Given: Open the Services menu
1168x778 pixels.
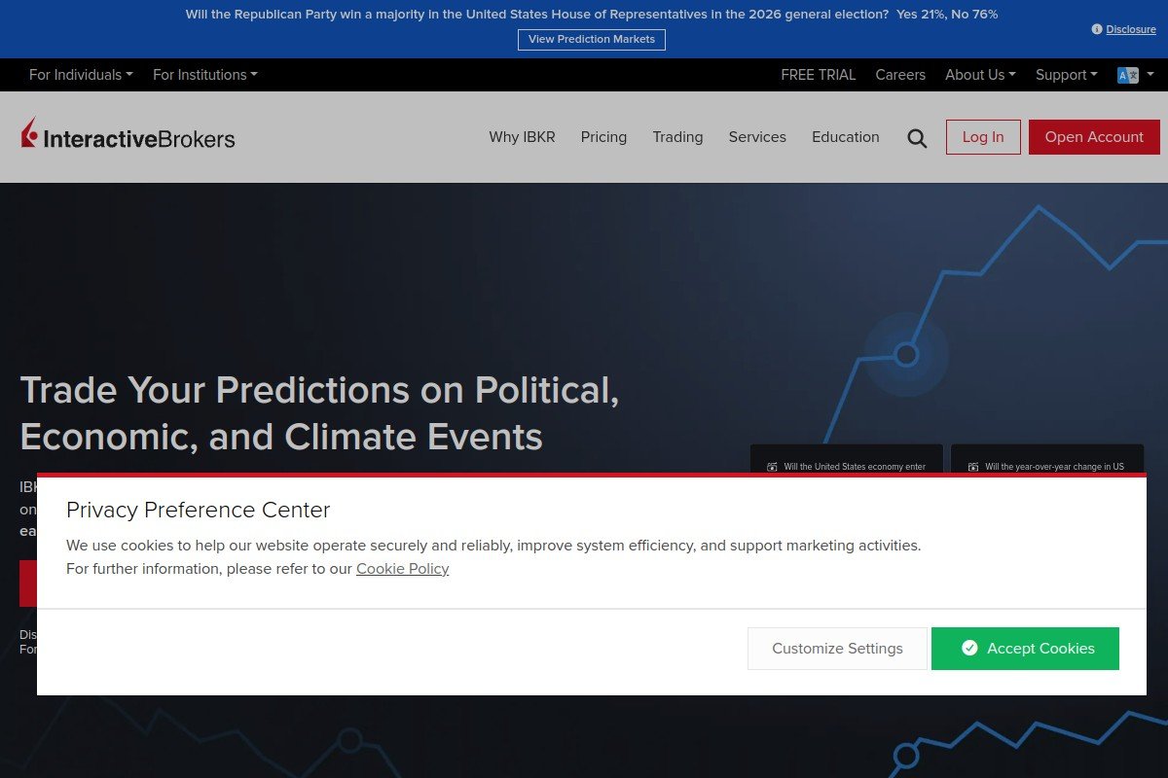Looking at the screenshot, I should coord(757,137).
